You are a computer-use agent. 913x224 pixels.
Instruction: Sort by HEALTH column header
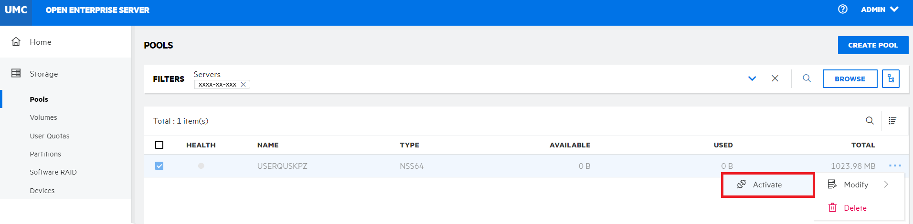coord(201,145)
